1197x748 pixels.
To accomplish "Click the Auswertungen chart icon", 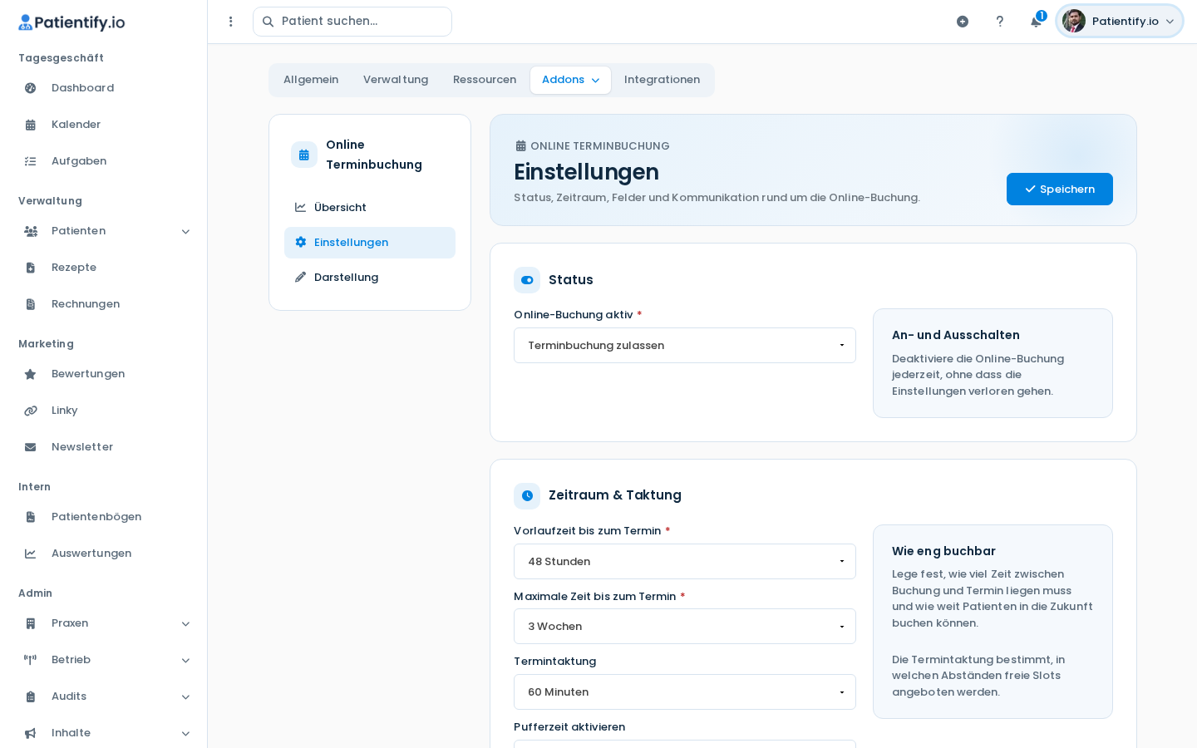I will tap(31, 554).
